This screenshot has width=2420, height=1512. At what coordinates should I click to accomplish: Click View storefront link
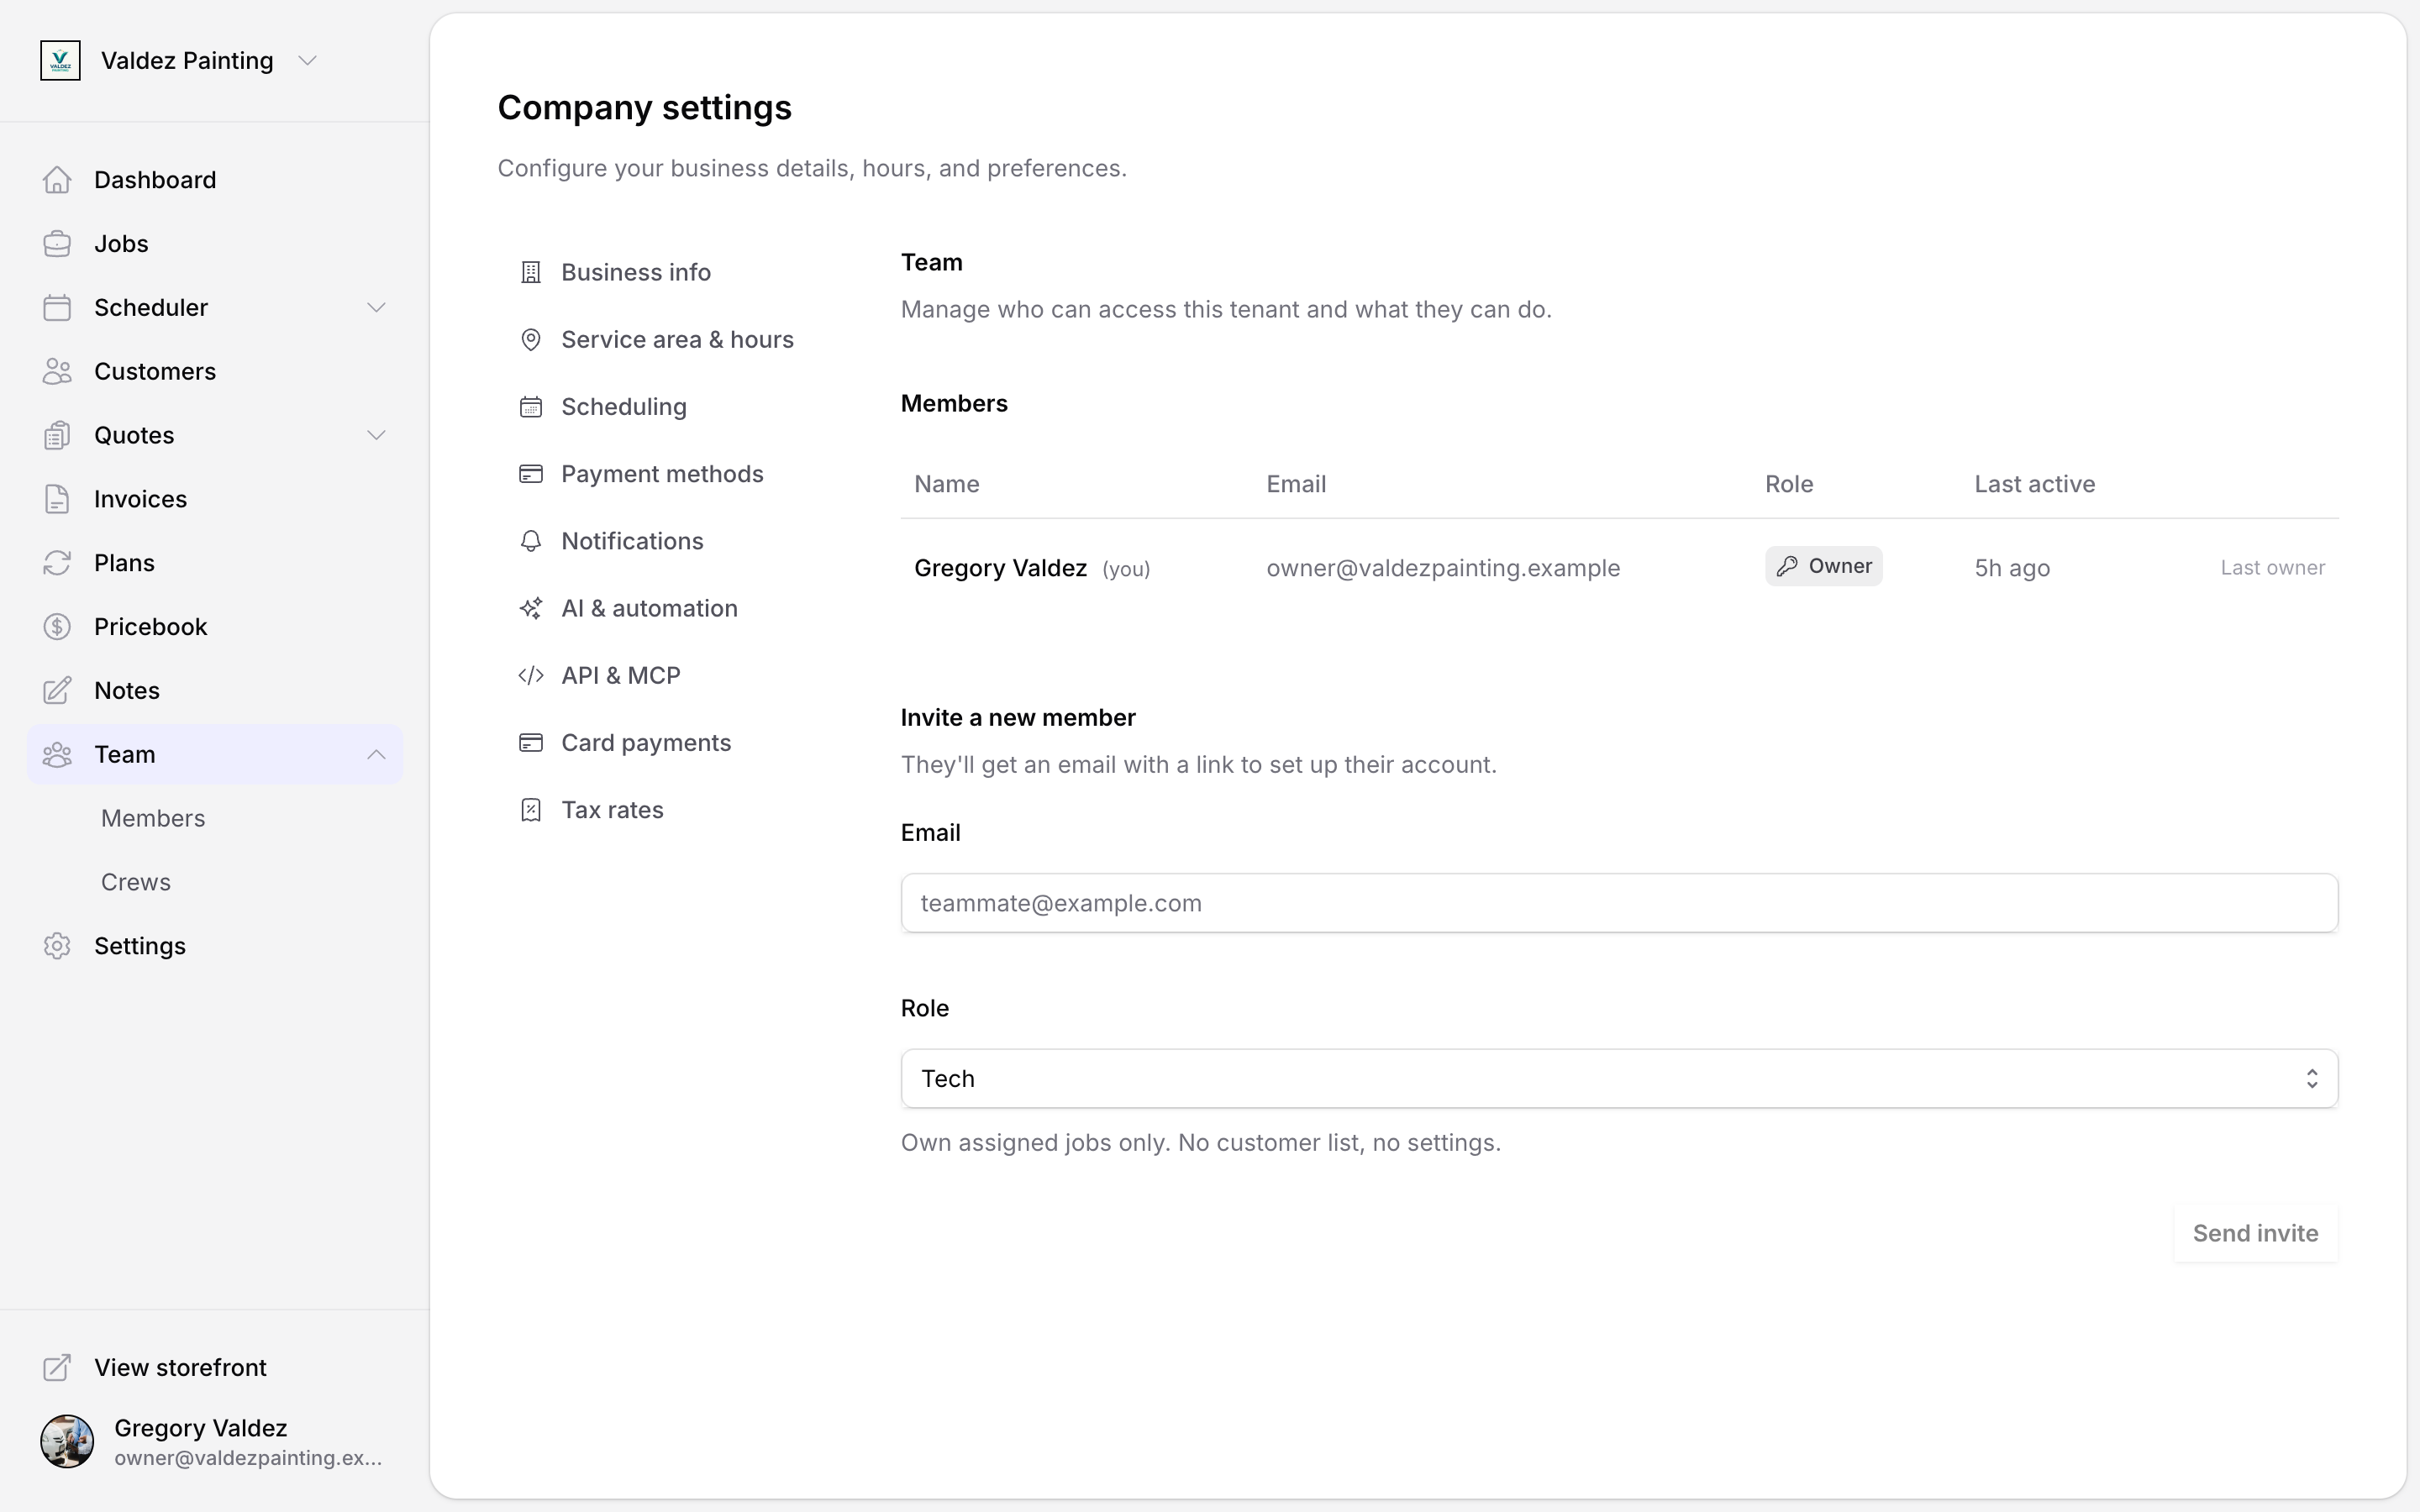tap(180, 1368)
